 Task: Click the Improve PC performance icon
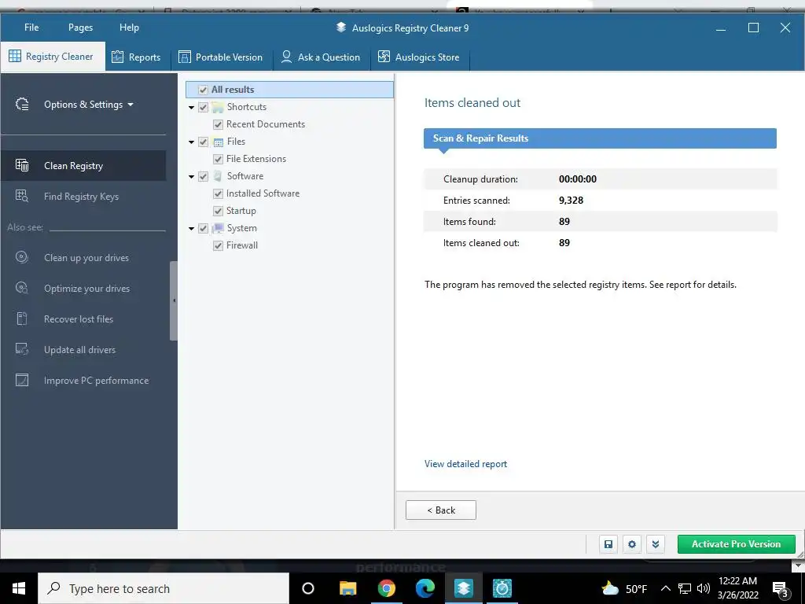pyautogui.click(x=22, y=380)
